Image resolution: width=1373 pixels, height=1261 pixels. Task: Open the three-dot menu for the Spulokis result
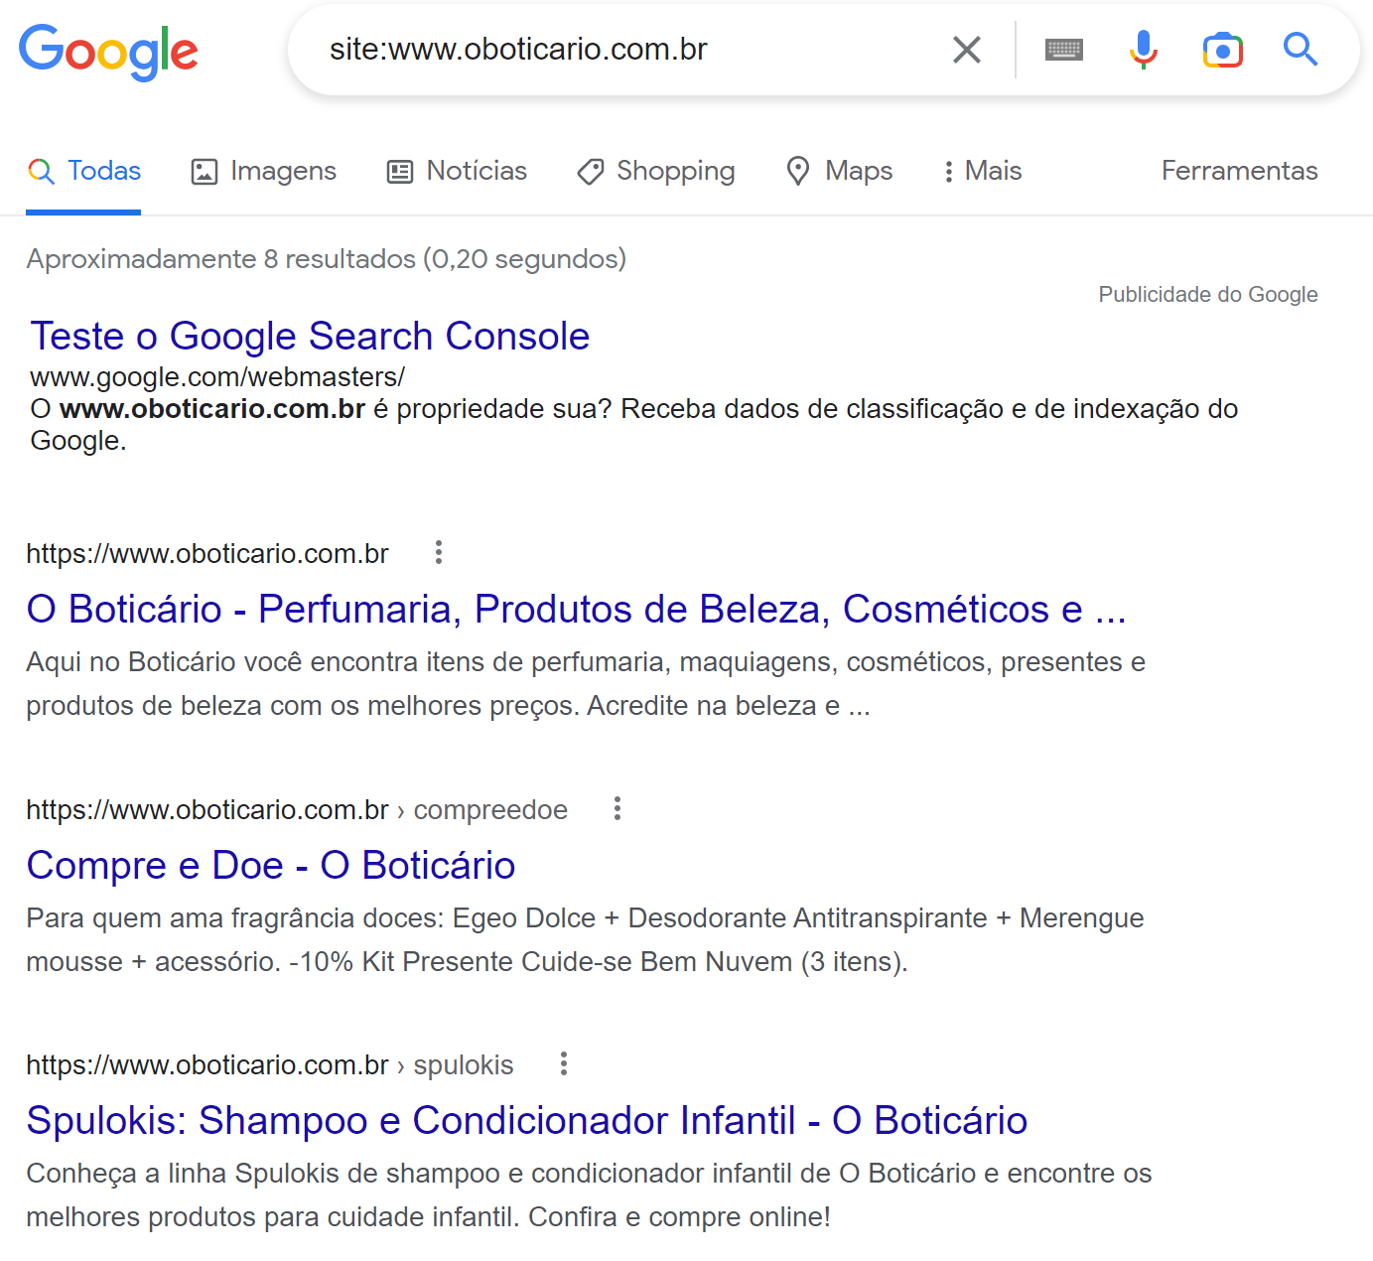562,1063
